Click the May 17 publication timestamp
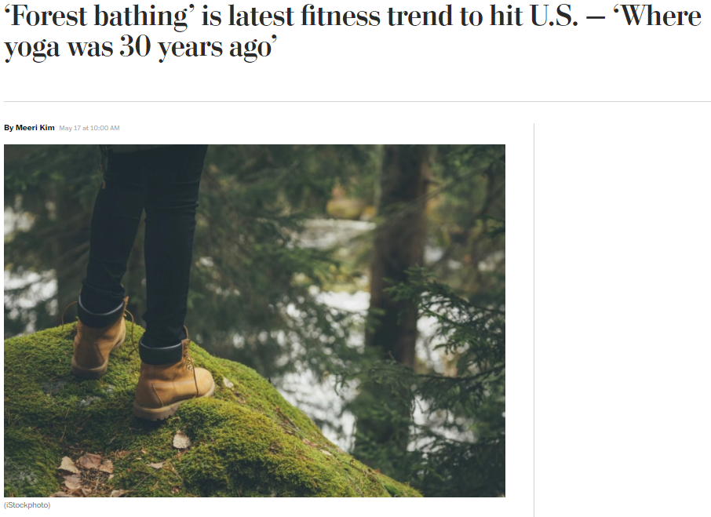Screen dimensions: 711x517 [x=71, y=128]
